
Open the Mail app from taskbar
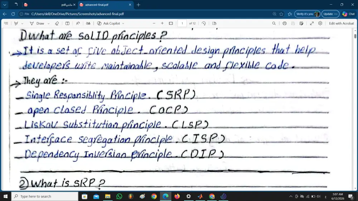click(96, 196)
